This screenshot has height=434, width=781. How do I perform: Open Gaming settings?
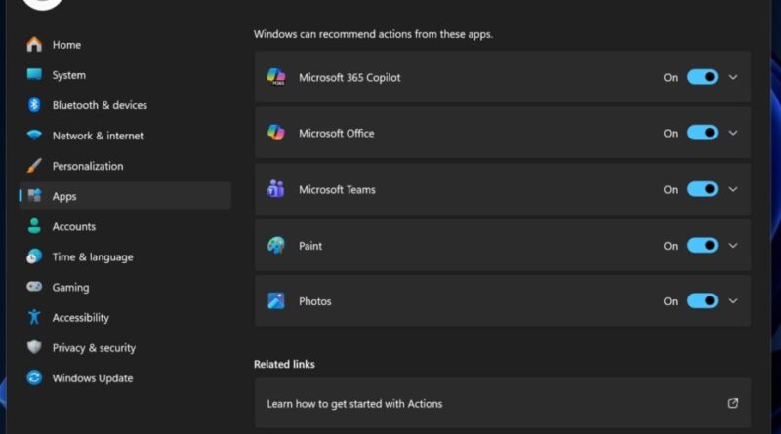coord(125,287)
